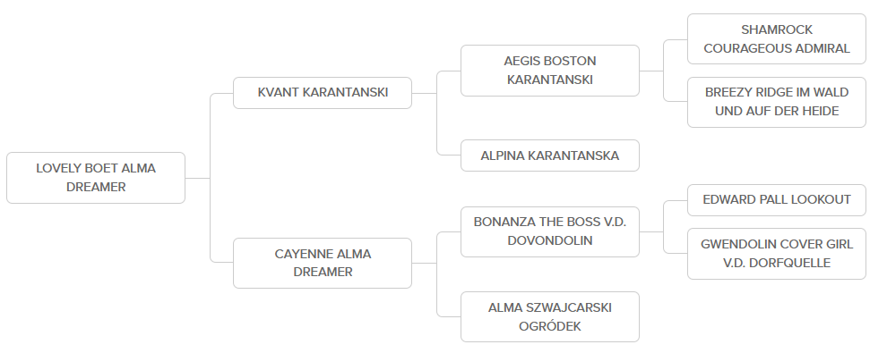Open the KVANT KARANTANSKI sire node
This screenshot has height=353, width=887.
(x=323, y=92)
